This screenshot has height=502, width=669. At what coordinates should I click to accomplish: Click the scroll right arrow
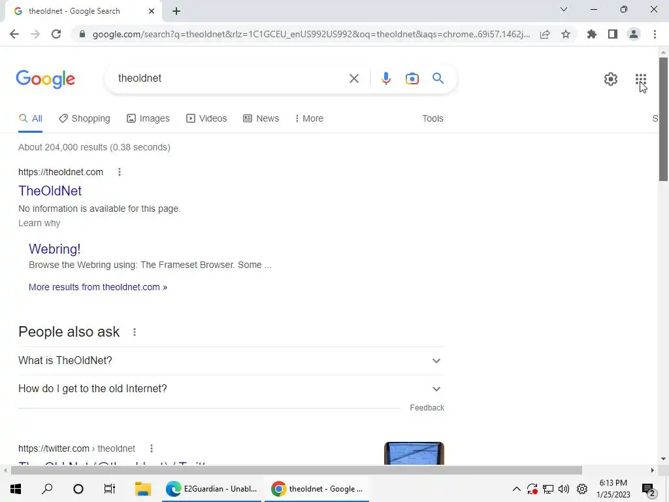point(653,471)
